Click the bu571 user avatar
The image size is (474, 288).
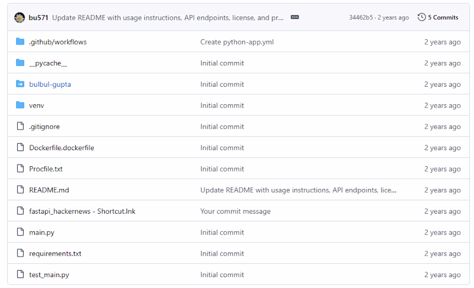(20, 18)
